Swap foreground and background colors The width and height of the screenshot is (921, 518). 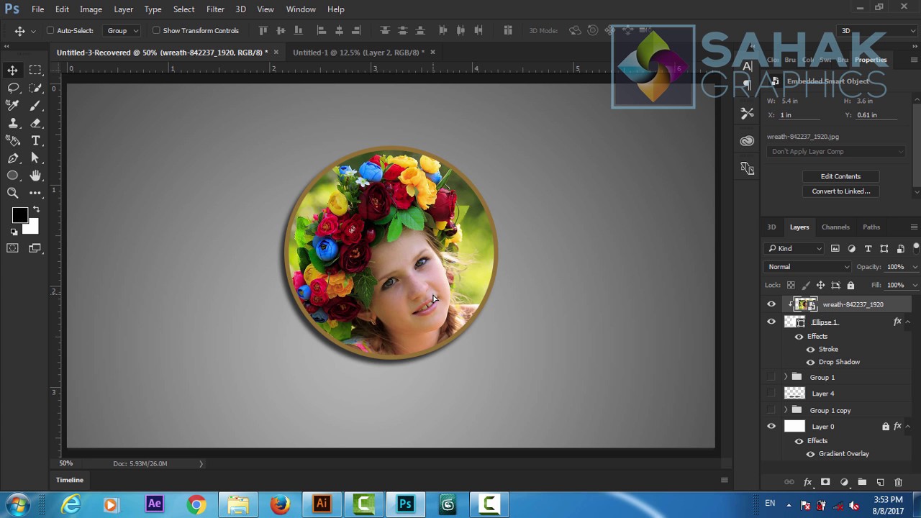click(x=36, y=209)
